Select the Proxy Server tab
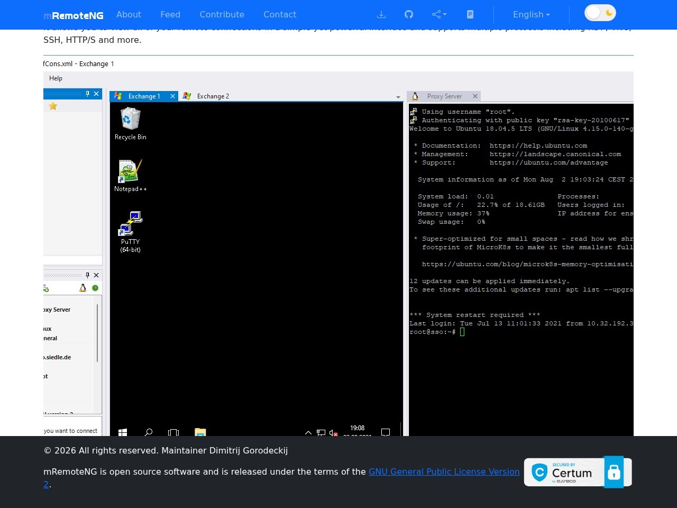 pos(444,96)
